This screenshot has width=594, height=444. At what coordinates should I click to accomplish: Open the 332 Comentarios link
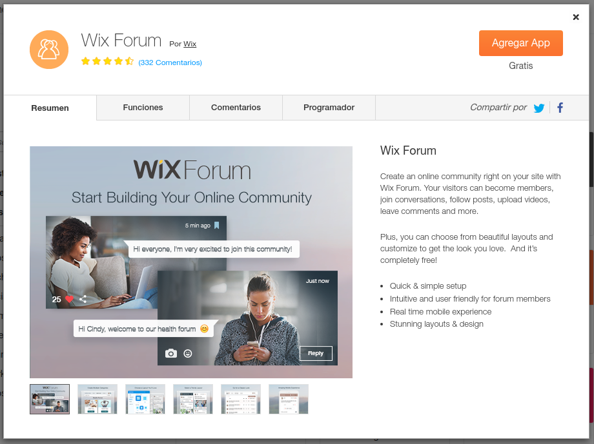(170, 63)
